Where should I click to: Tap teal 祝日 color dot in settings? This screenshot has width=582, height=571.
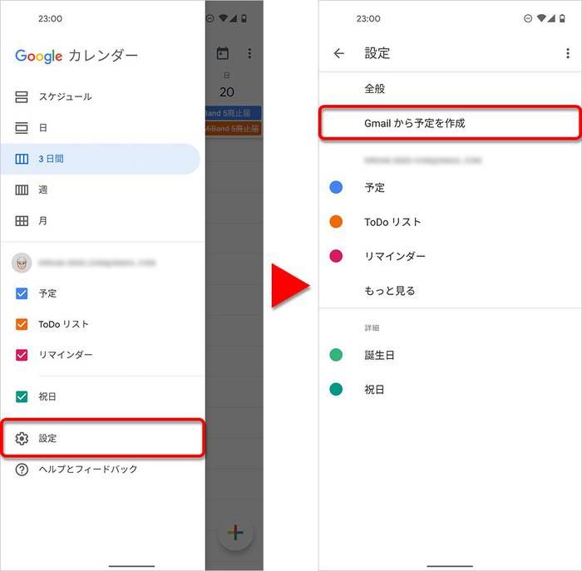(336, 390)
